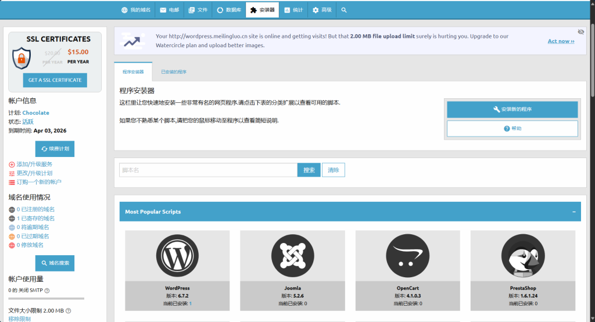Screen dimensions: 595x322
Task: Click the page vertical scrollbar
Action: tap(592, 58)
